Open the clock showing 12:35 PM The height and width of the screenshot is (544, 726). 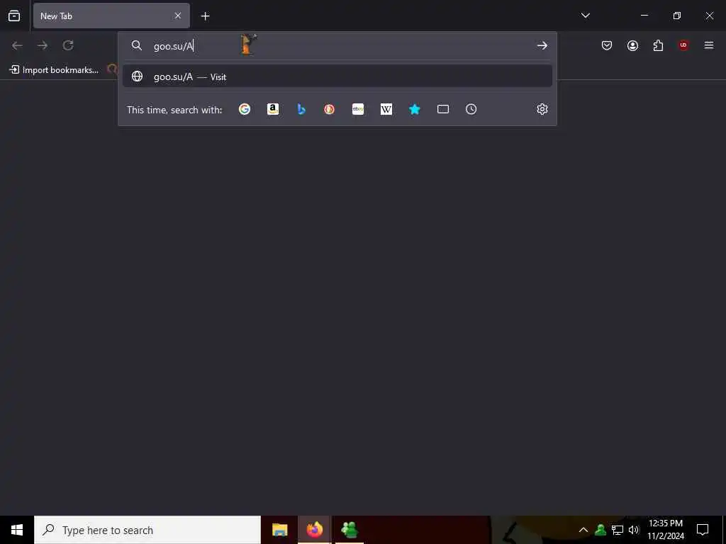(665, 530)
